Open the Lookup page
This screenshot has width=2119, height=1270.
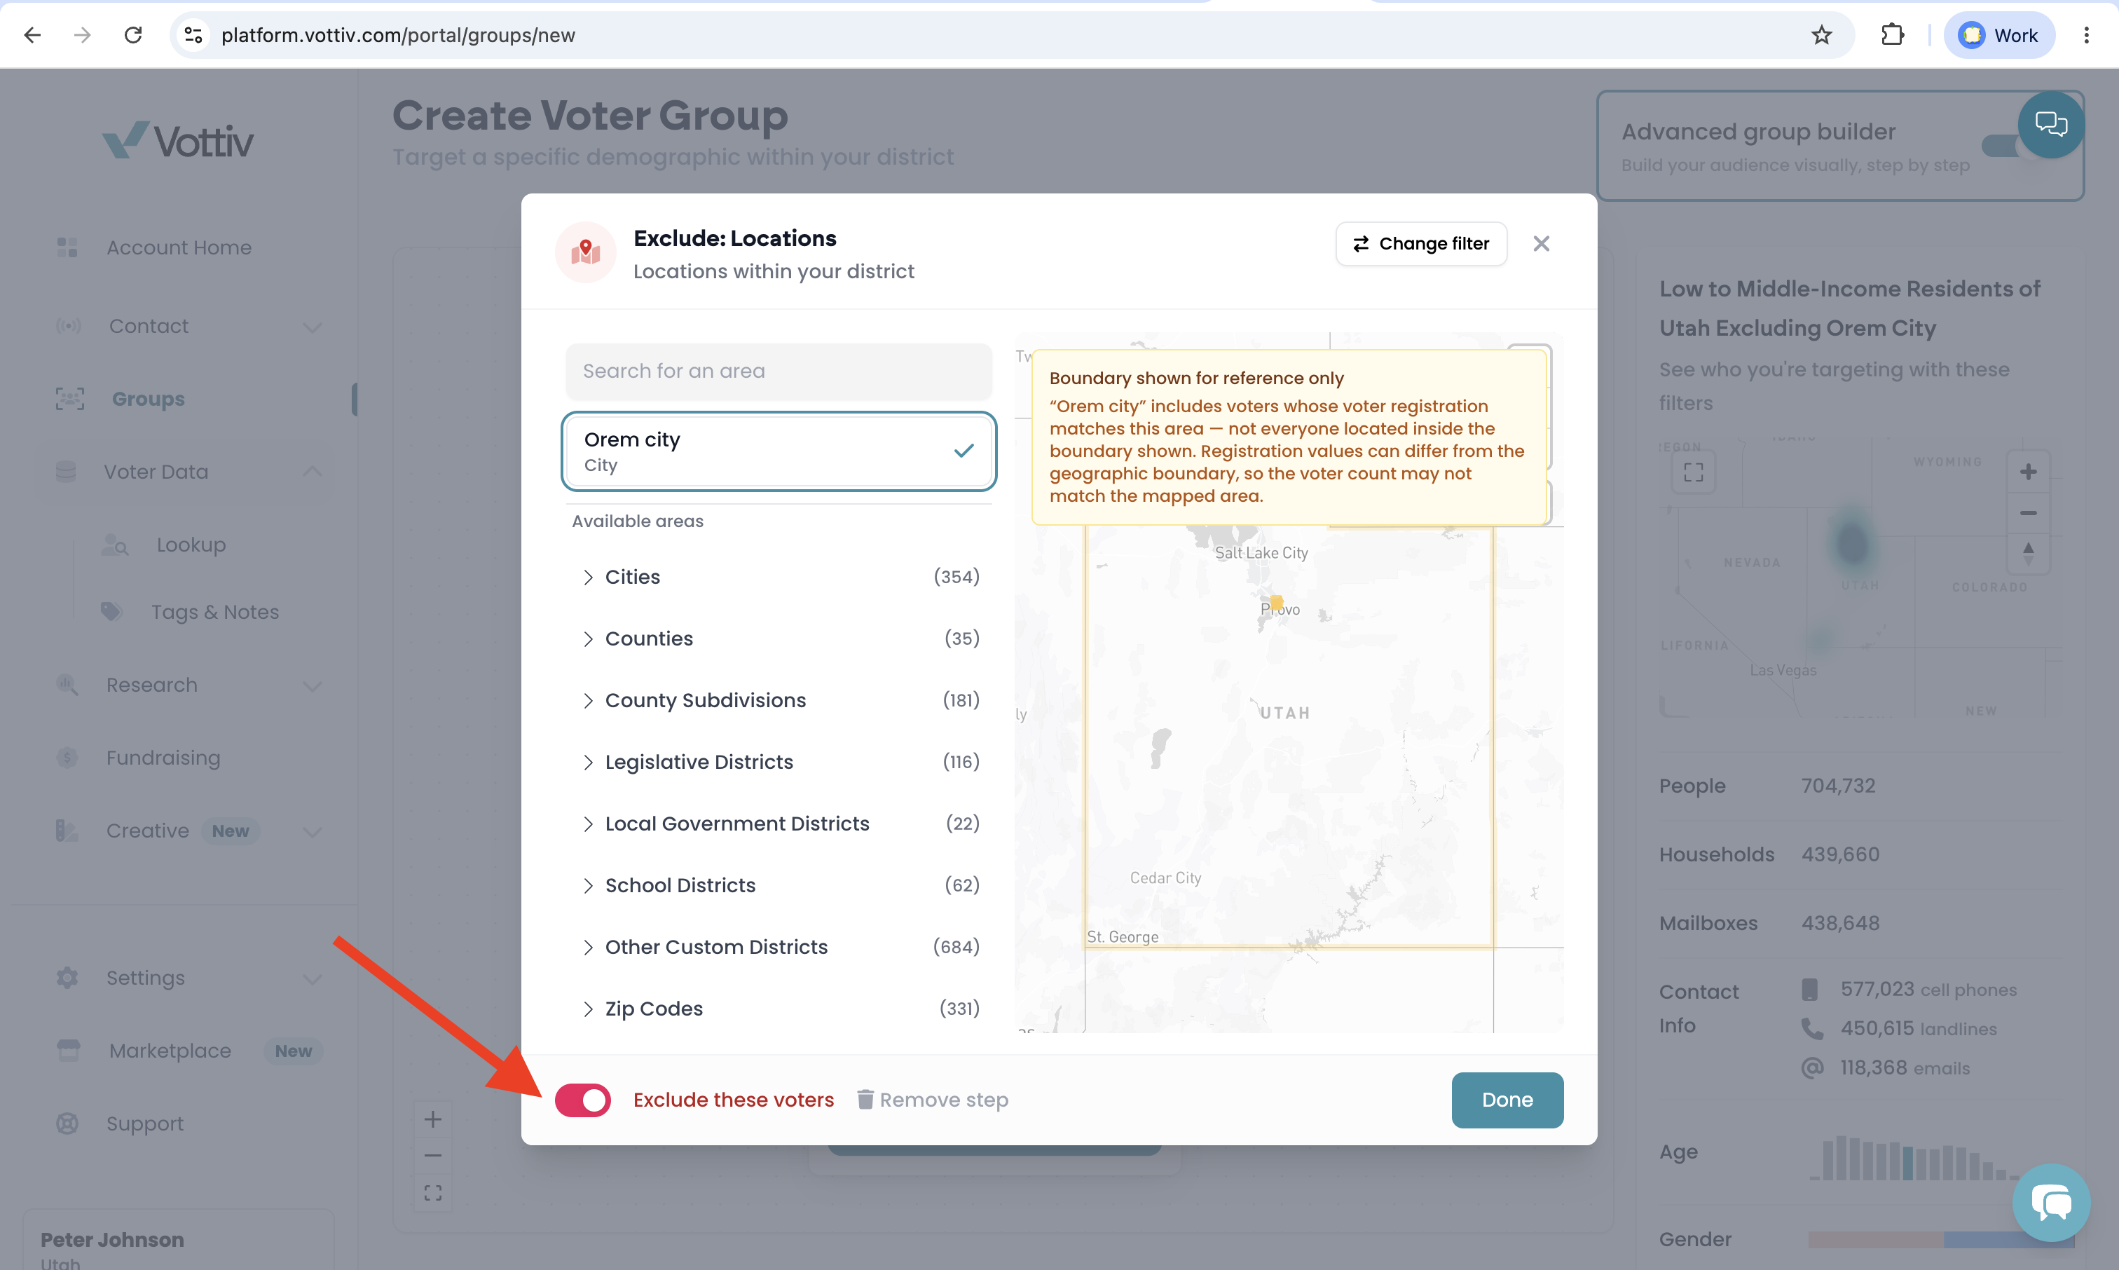coord(191,545)
